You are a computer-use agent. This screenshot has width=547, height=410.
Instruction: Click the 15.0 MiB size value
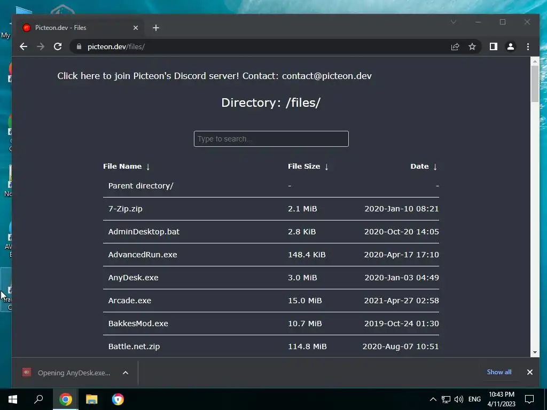pos(305,301)
